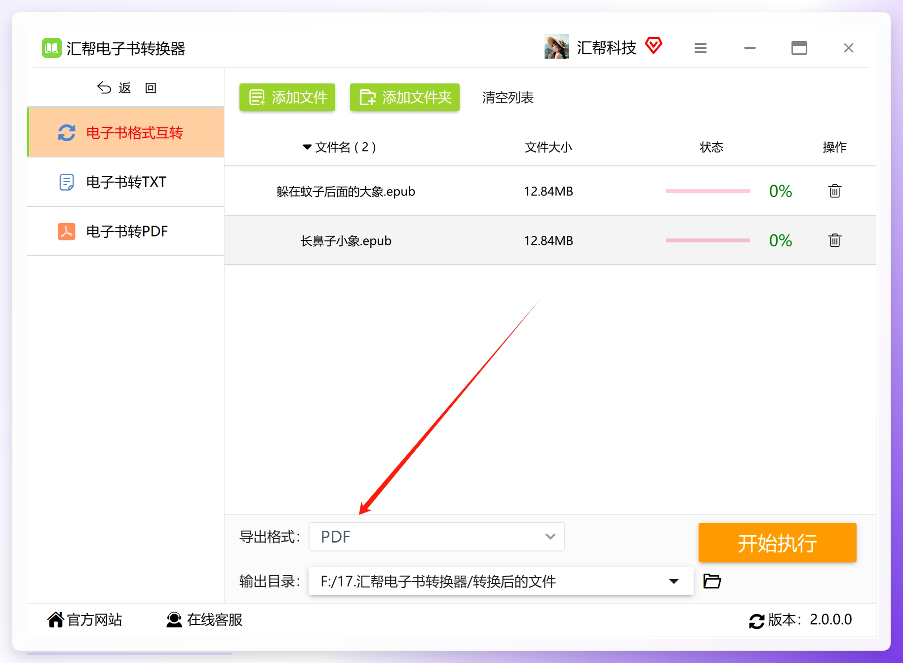Screen dimensions: 903x663
Task: Open the 官方网站 link
Action: 94,620
